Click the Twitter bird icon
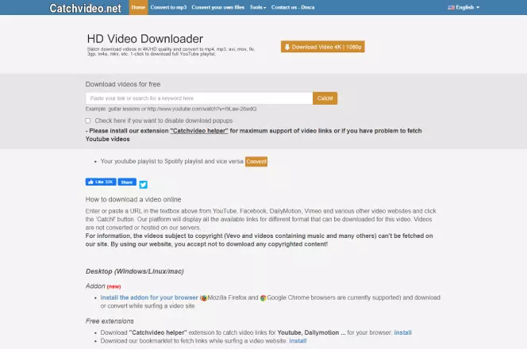Image resolution: width=527 pixels, height=349 pixels. 143,184
